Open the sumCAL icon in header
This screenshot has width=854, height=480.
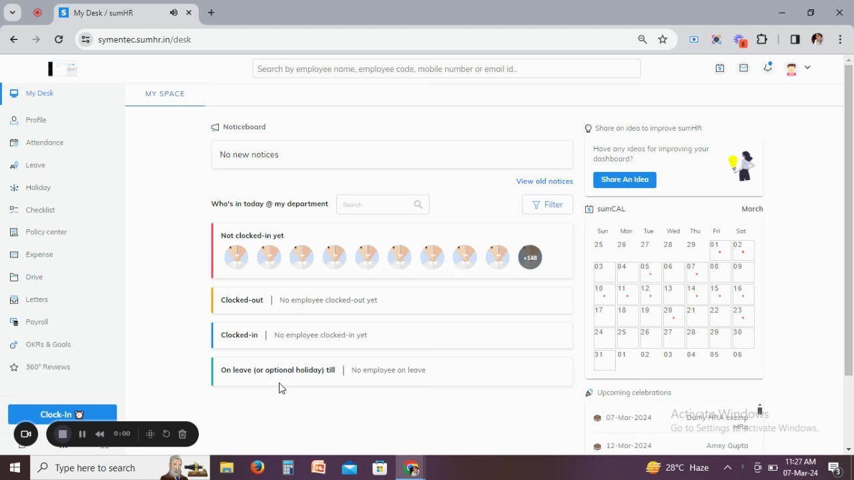click(x=720, y=68)
